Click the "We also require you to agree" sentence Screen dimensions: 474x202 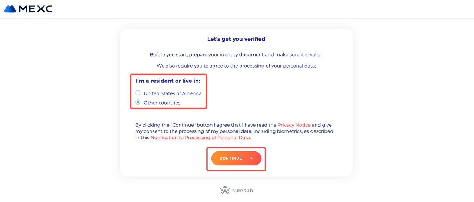click(236, 66)
